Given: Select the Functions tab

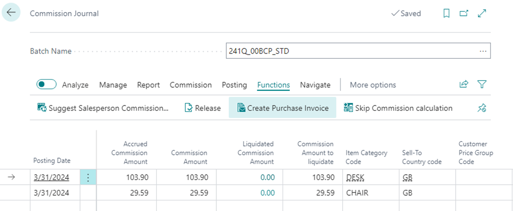Looking at the screenshot, I should [x=274, y=85].
